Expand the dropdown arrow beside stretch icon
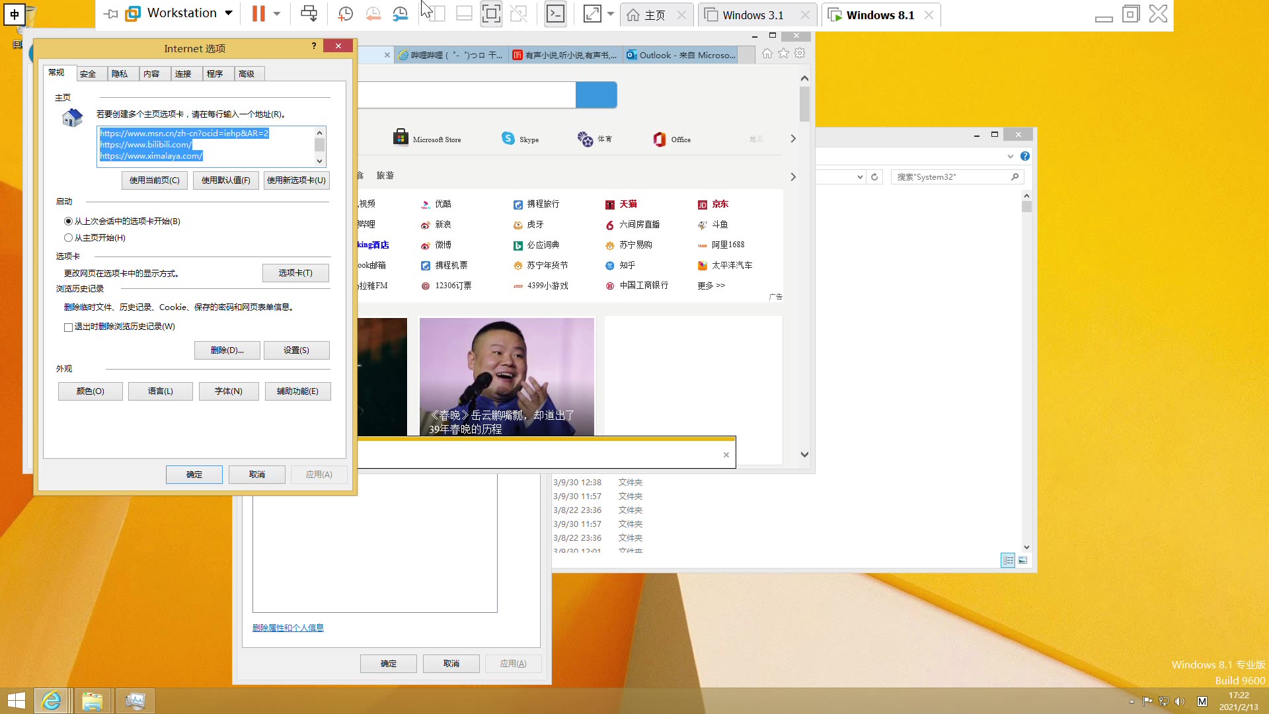This screenshot has height=714, width=1269. 611,13
